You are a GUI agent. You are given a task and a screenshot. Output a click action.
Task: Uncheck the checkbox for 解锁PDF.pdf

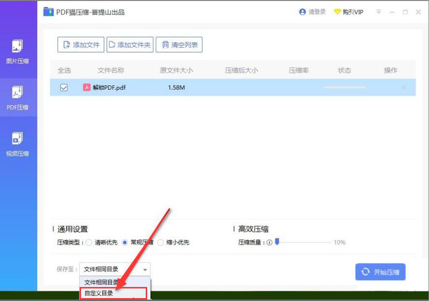click(64, 87)
